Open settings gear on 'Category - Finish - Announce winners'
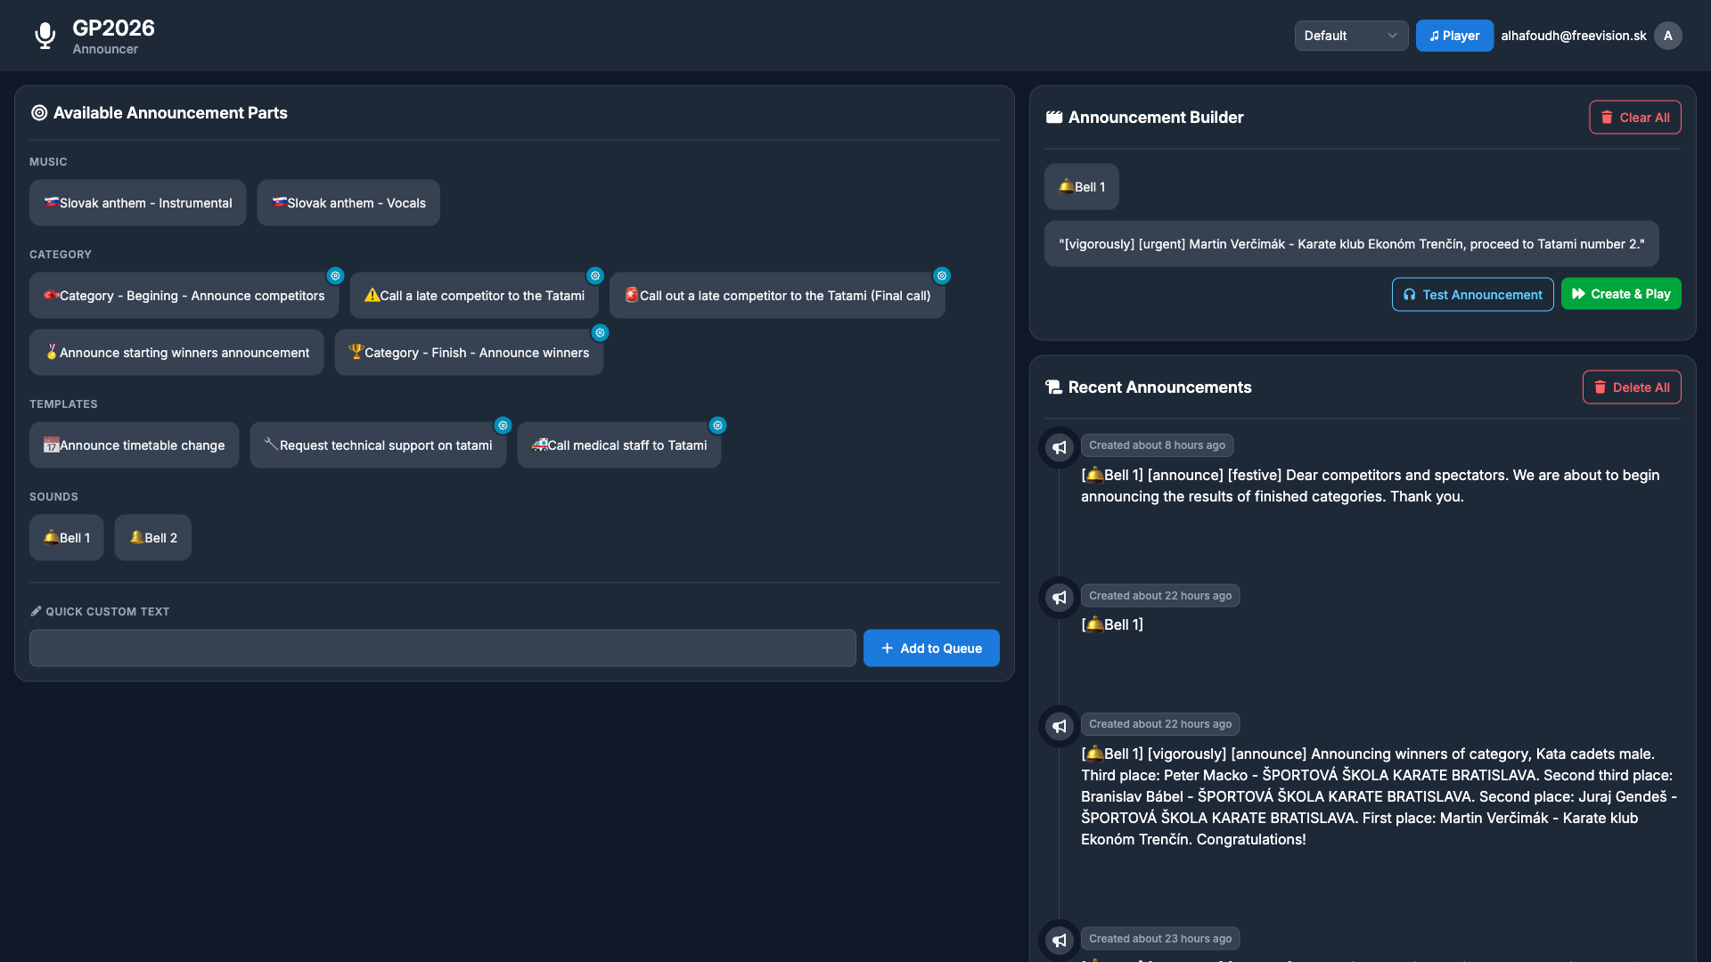 coord(600,333)
